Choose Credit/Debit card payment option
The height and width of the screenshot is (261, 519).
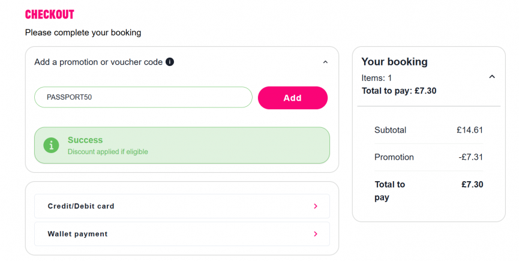pyautogui.click(x=182, y=206)
